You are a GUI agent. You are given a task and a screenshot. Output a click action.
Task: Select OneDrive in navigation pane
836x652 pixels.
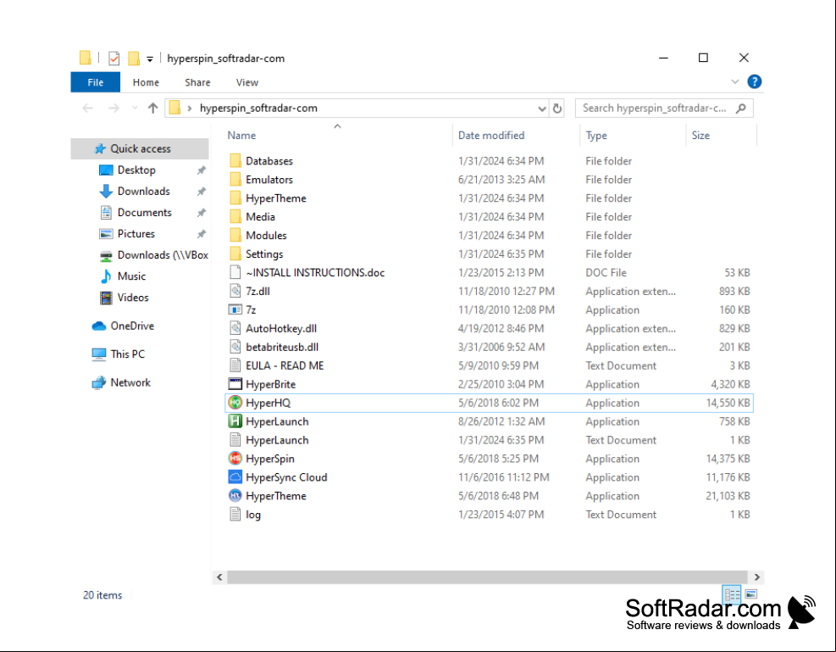(x=123, y=326)
